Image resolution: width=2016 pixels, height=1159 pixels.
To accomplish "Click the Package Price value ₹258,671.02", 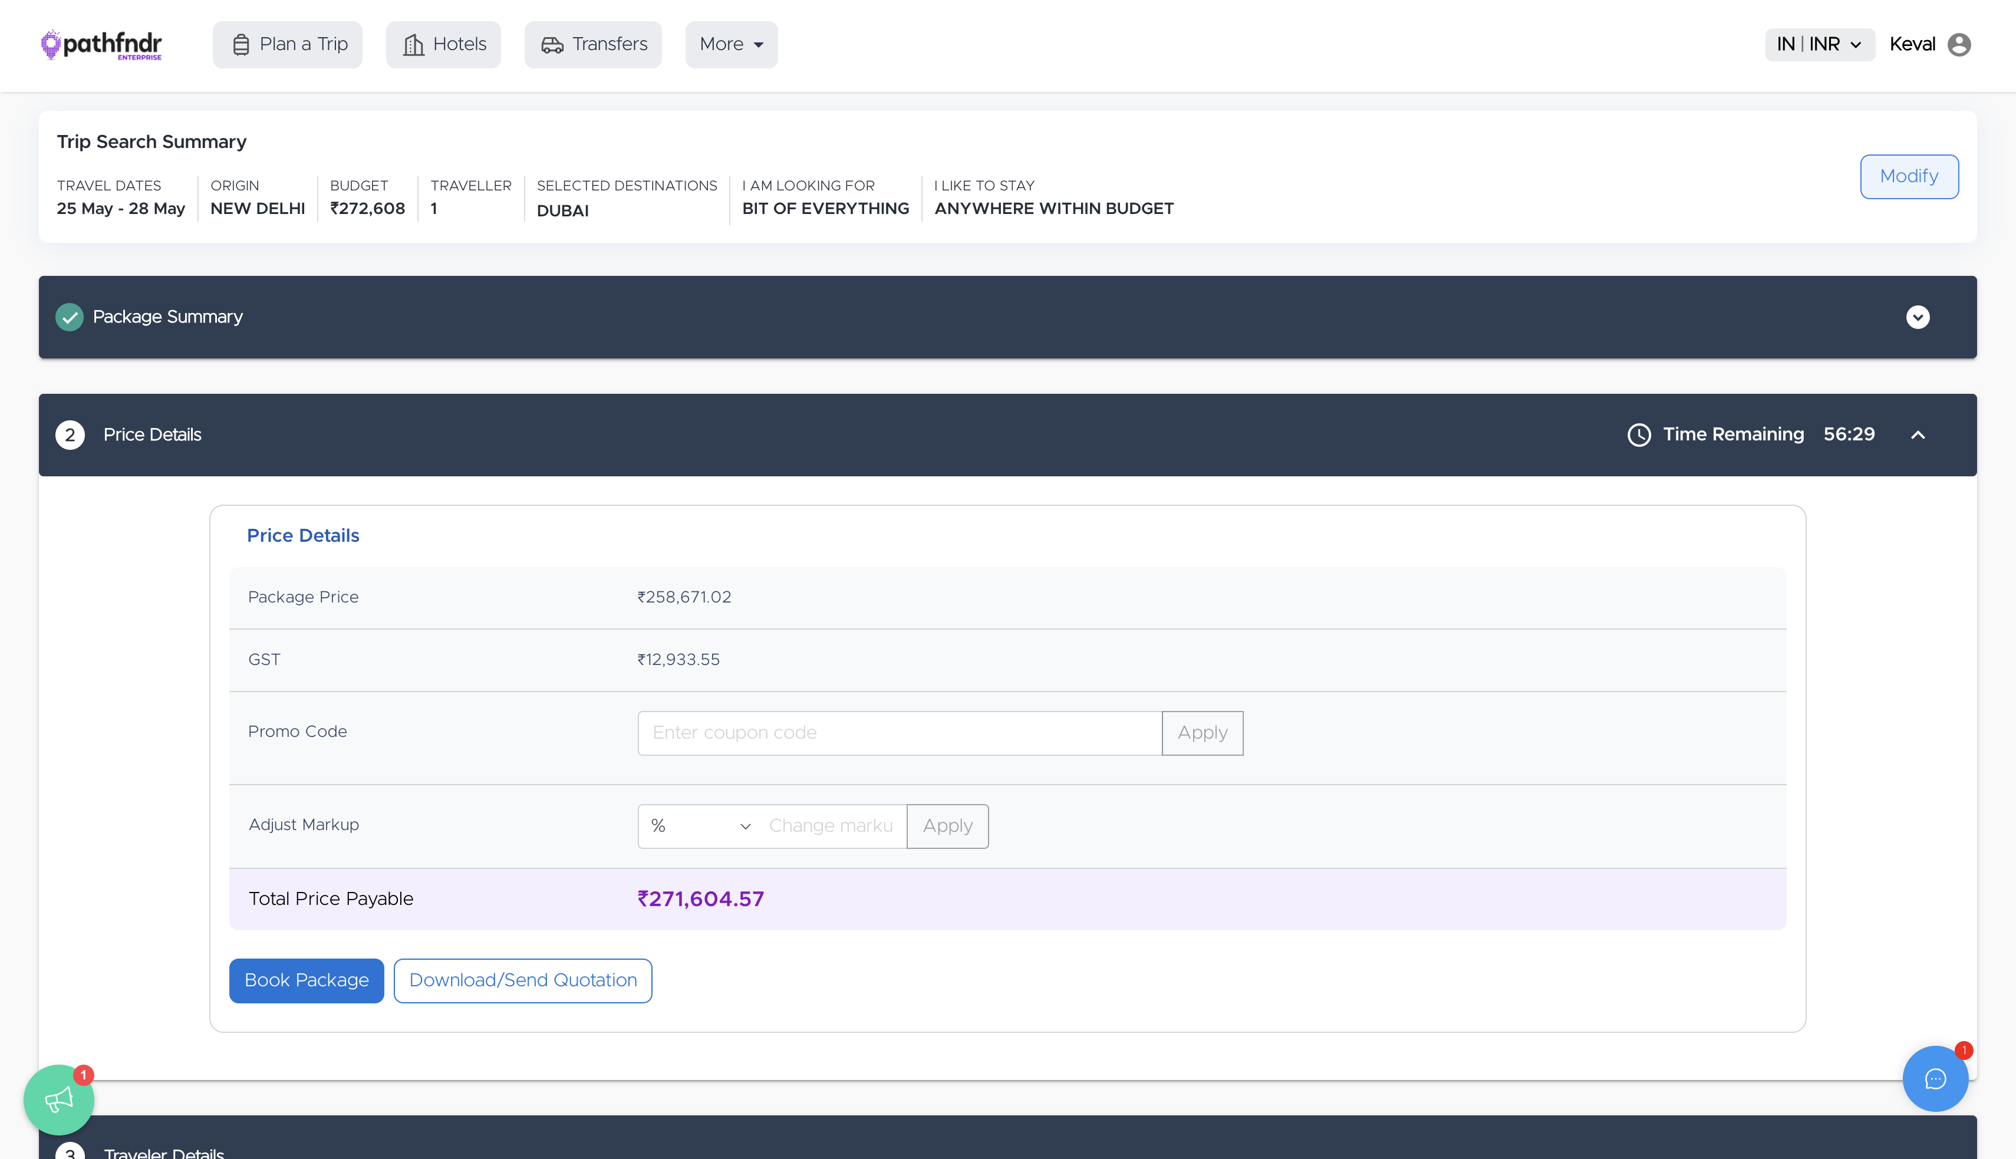I will 684,597.
